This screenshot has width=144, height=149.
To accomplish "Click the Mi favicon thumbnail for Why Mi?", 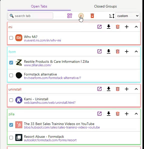I will point(19,38).
